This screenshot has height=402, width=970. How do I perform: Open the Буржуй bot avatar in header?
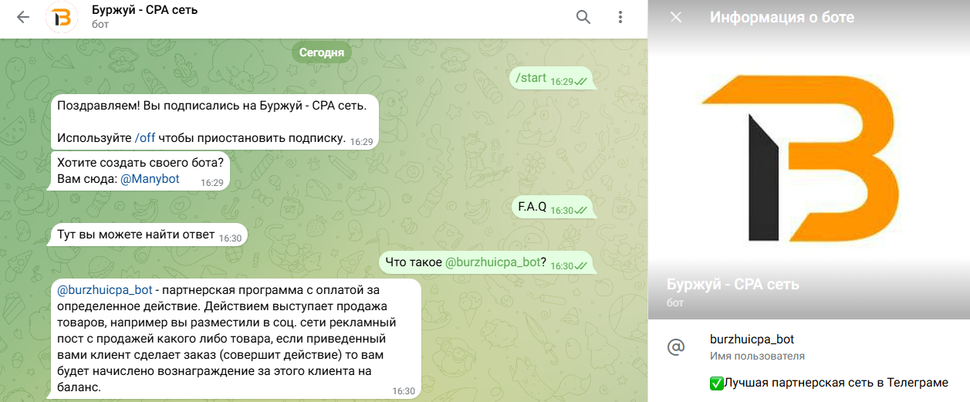pos(62,18)
